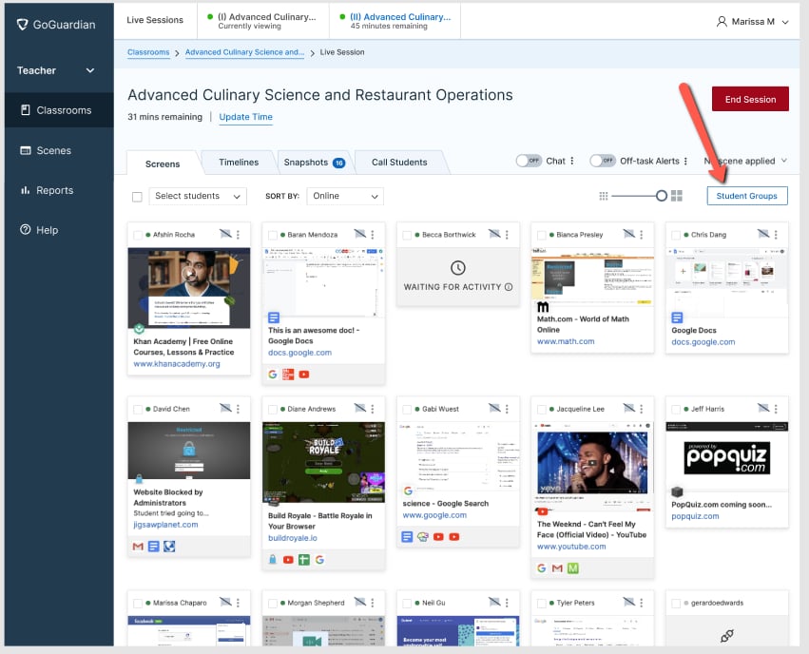Open Gabi Wuest's more options menu

[x=507, y=409]
